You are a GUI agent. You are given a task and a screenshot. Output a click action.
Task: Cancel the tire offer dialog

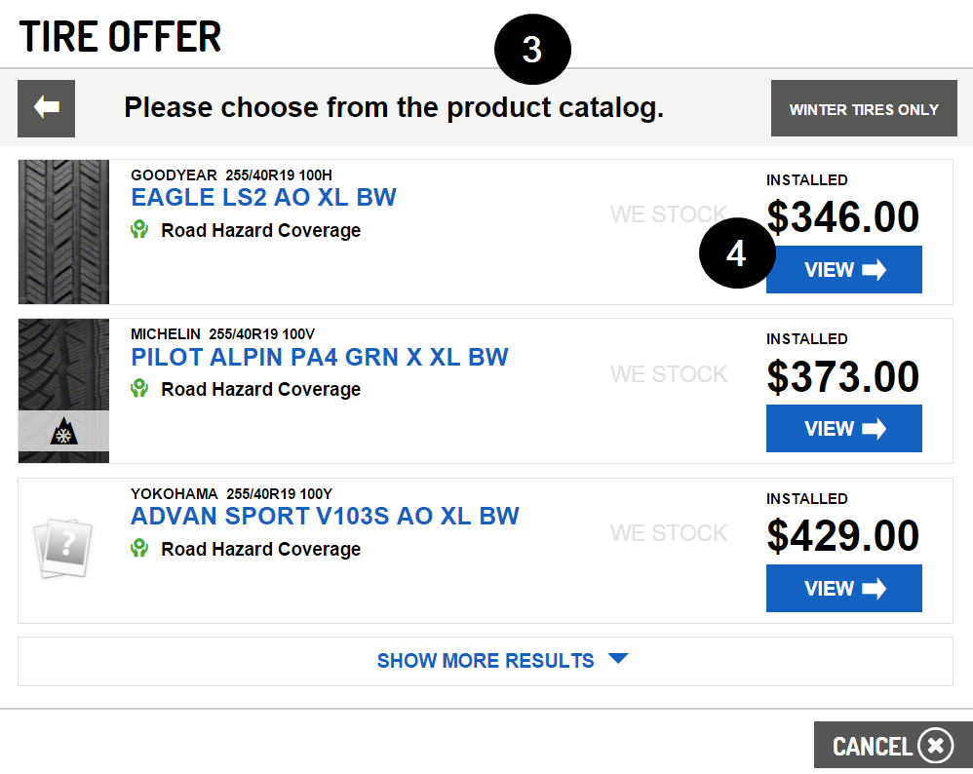click(x=892, y=747)
